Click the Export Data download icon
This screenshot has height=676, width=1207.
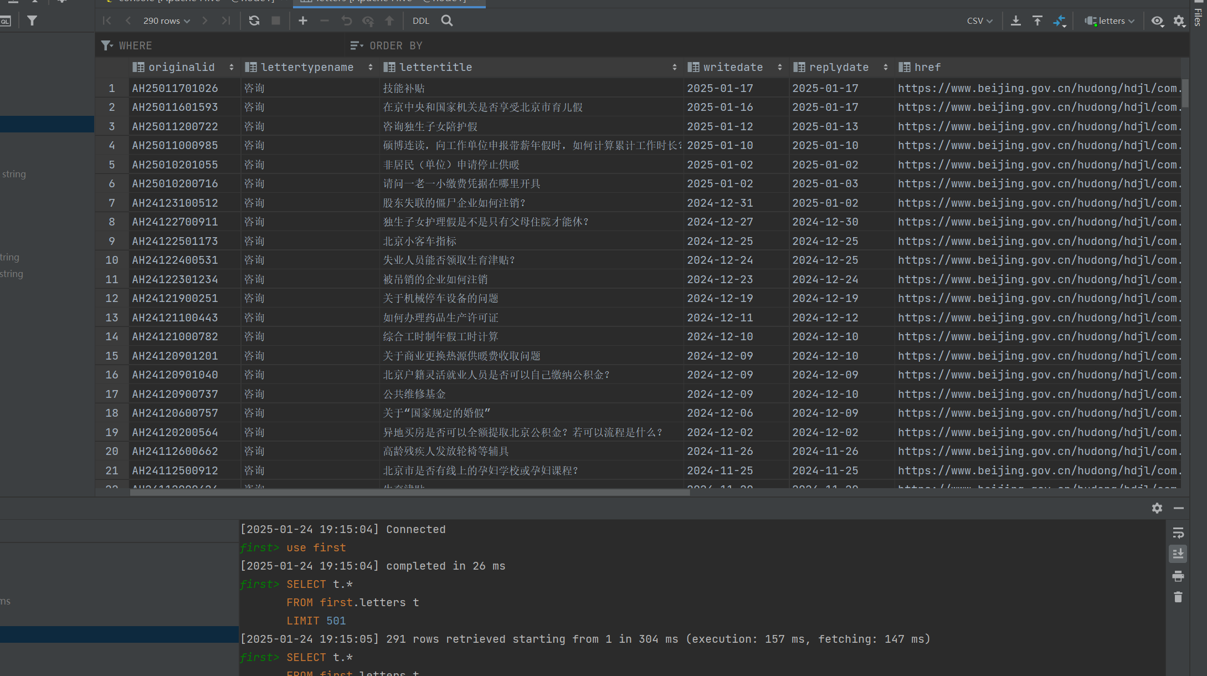tap(1015, 21)
